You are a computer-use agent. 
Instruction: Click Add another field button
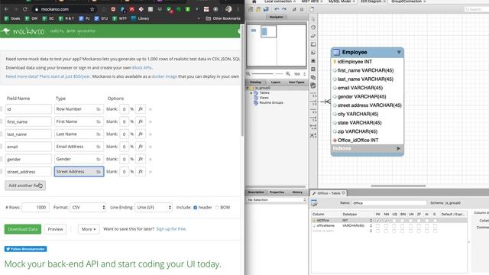[25, 186]
